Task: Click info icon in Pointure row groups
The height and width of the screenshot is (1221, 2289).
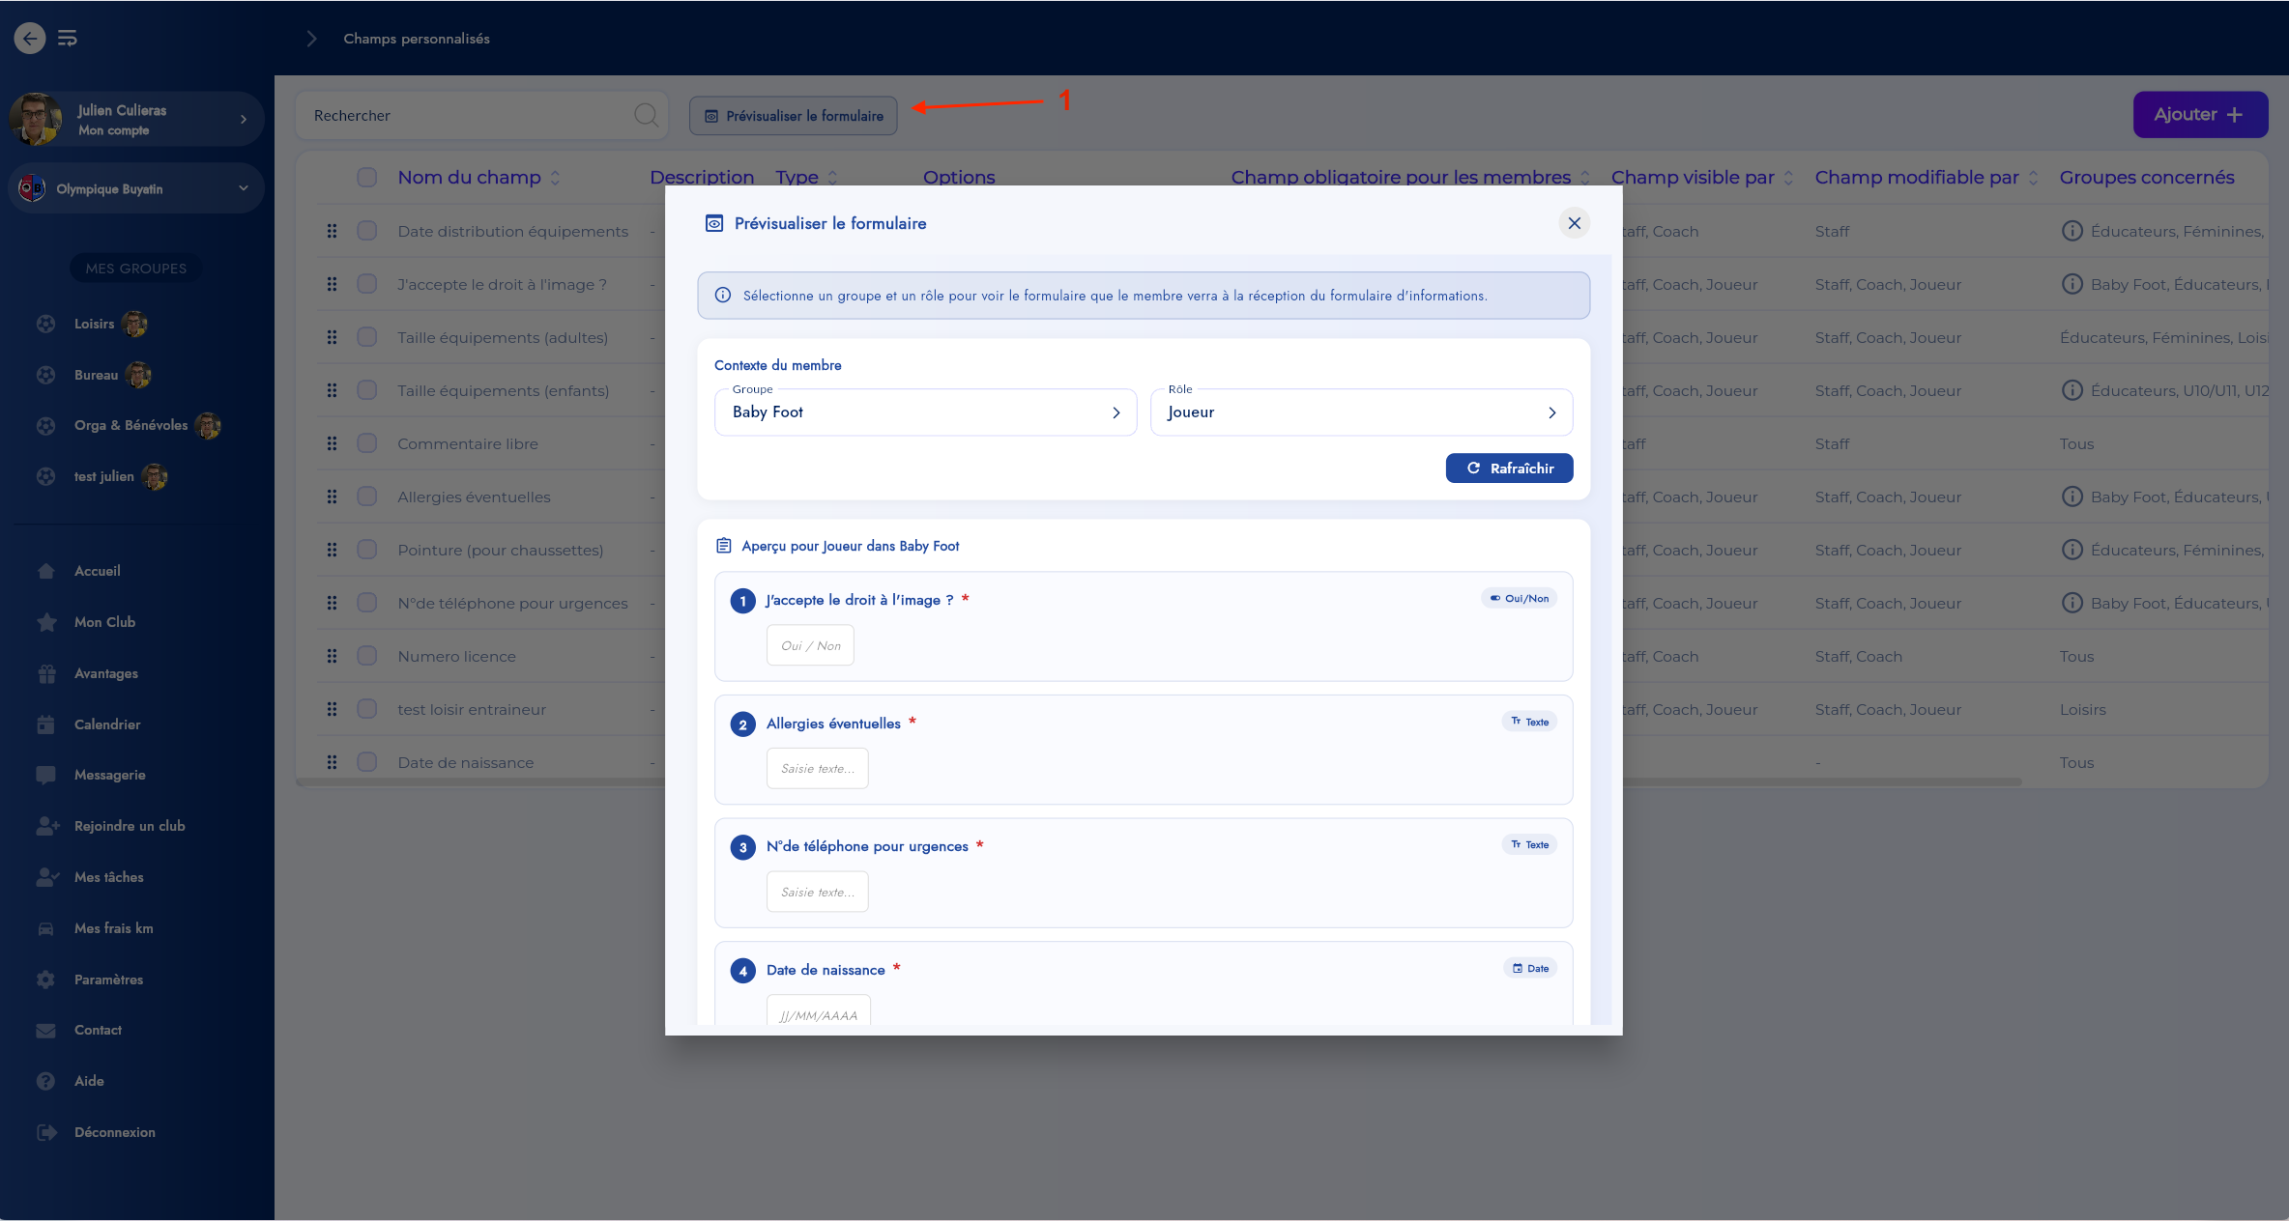Action: coord(2072,550)
